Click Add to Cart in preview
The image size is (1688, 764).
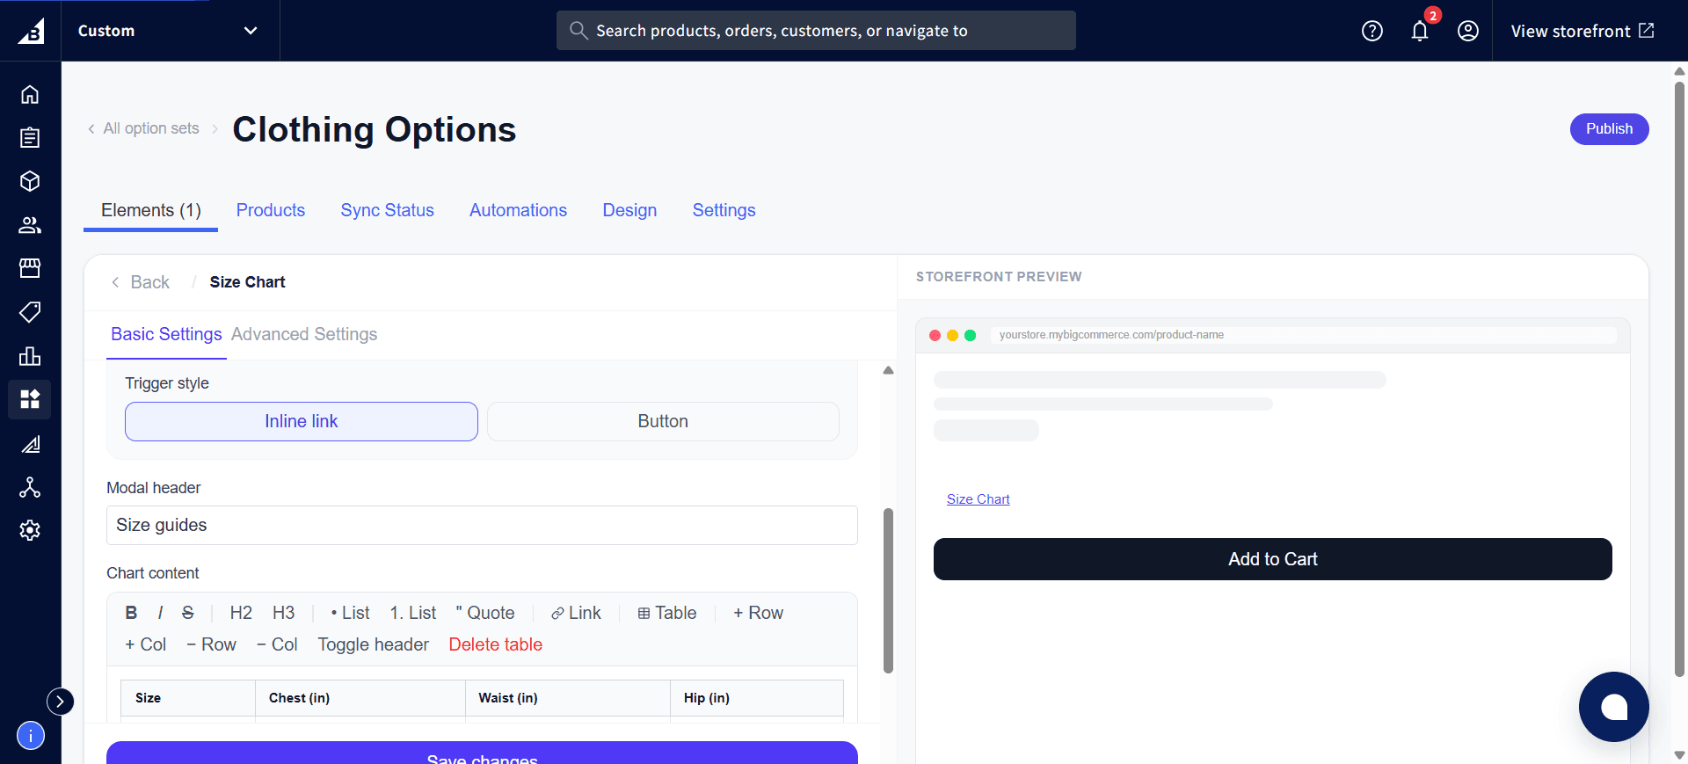(1273, 559)
